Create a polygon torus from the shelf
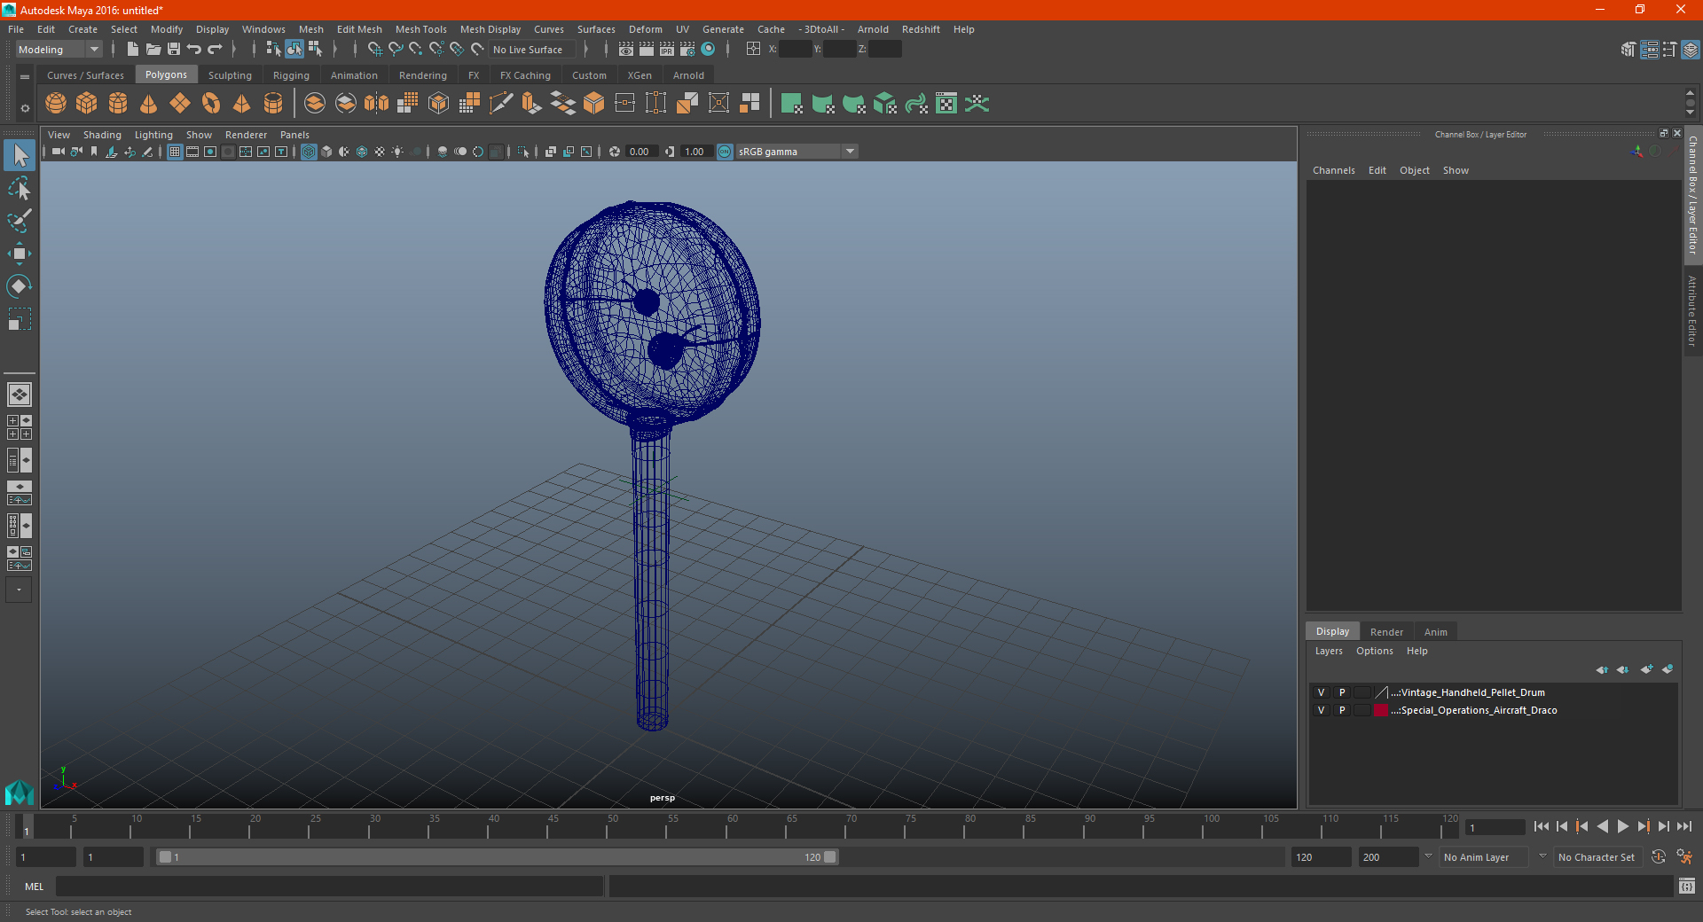1703x922 pixels. tap(211, 104)
